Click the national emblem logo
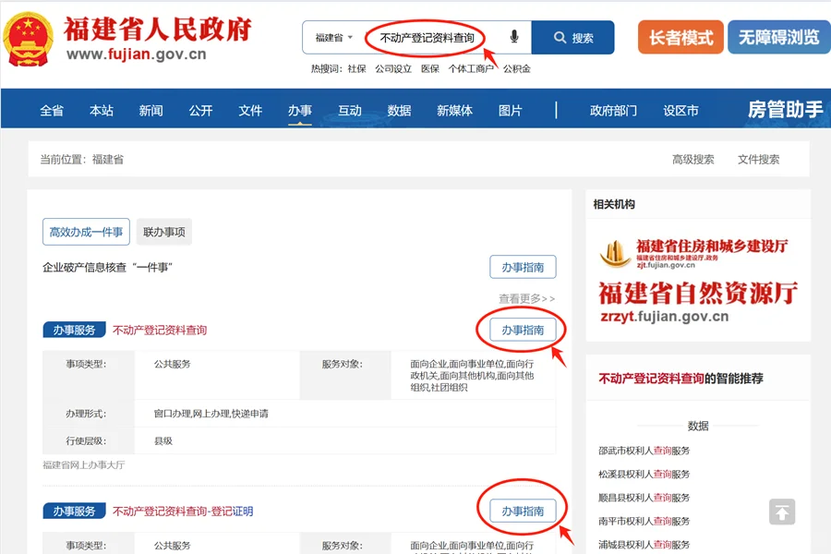 [x=28, y=39]
